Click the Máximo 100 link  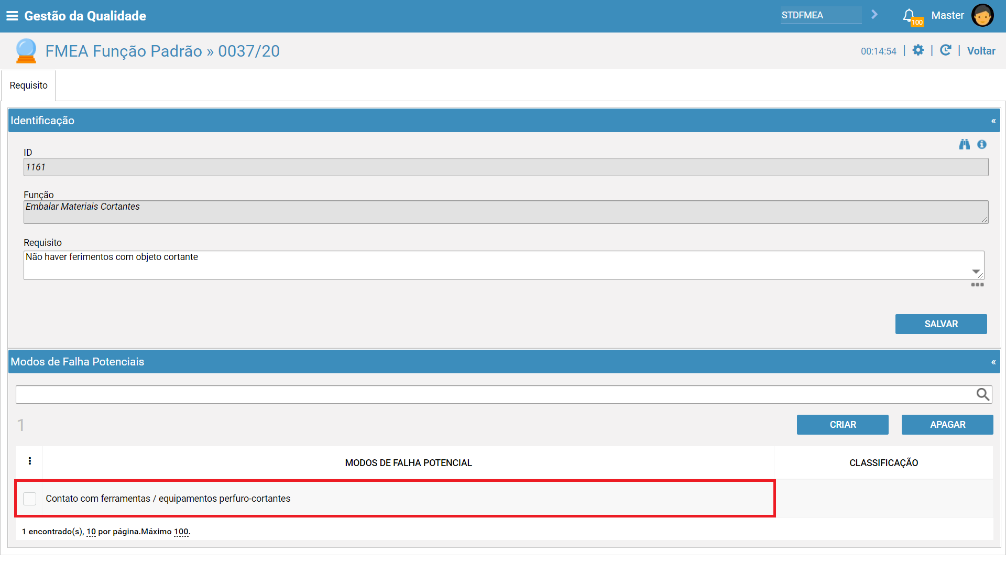[x=181, y=532]
